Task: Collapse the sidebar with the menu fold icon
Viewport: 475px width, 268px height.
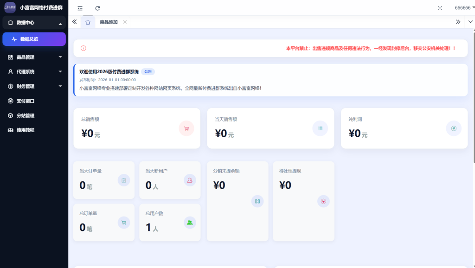Action: (x=80, y=8)
